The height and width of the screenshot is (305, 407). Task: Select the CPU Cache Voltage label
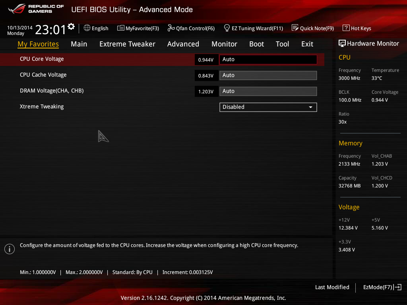click(x=43, y=75)
